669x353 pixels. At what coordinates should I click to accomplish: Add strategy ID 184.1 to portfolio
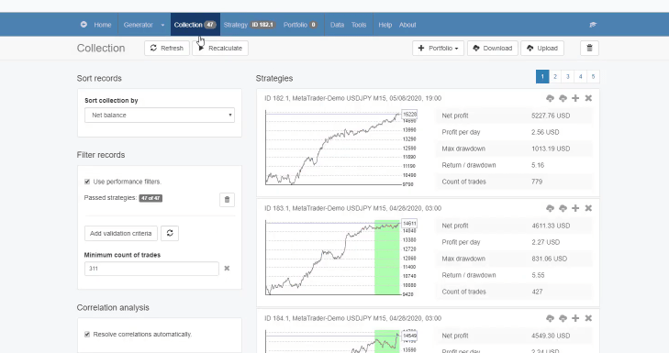point(575,318)
